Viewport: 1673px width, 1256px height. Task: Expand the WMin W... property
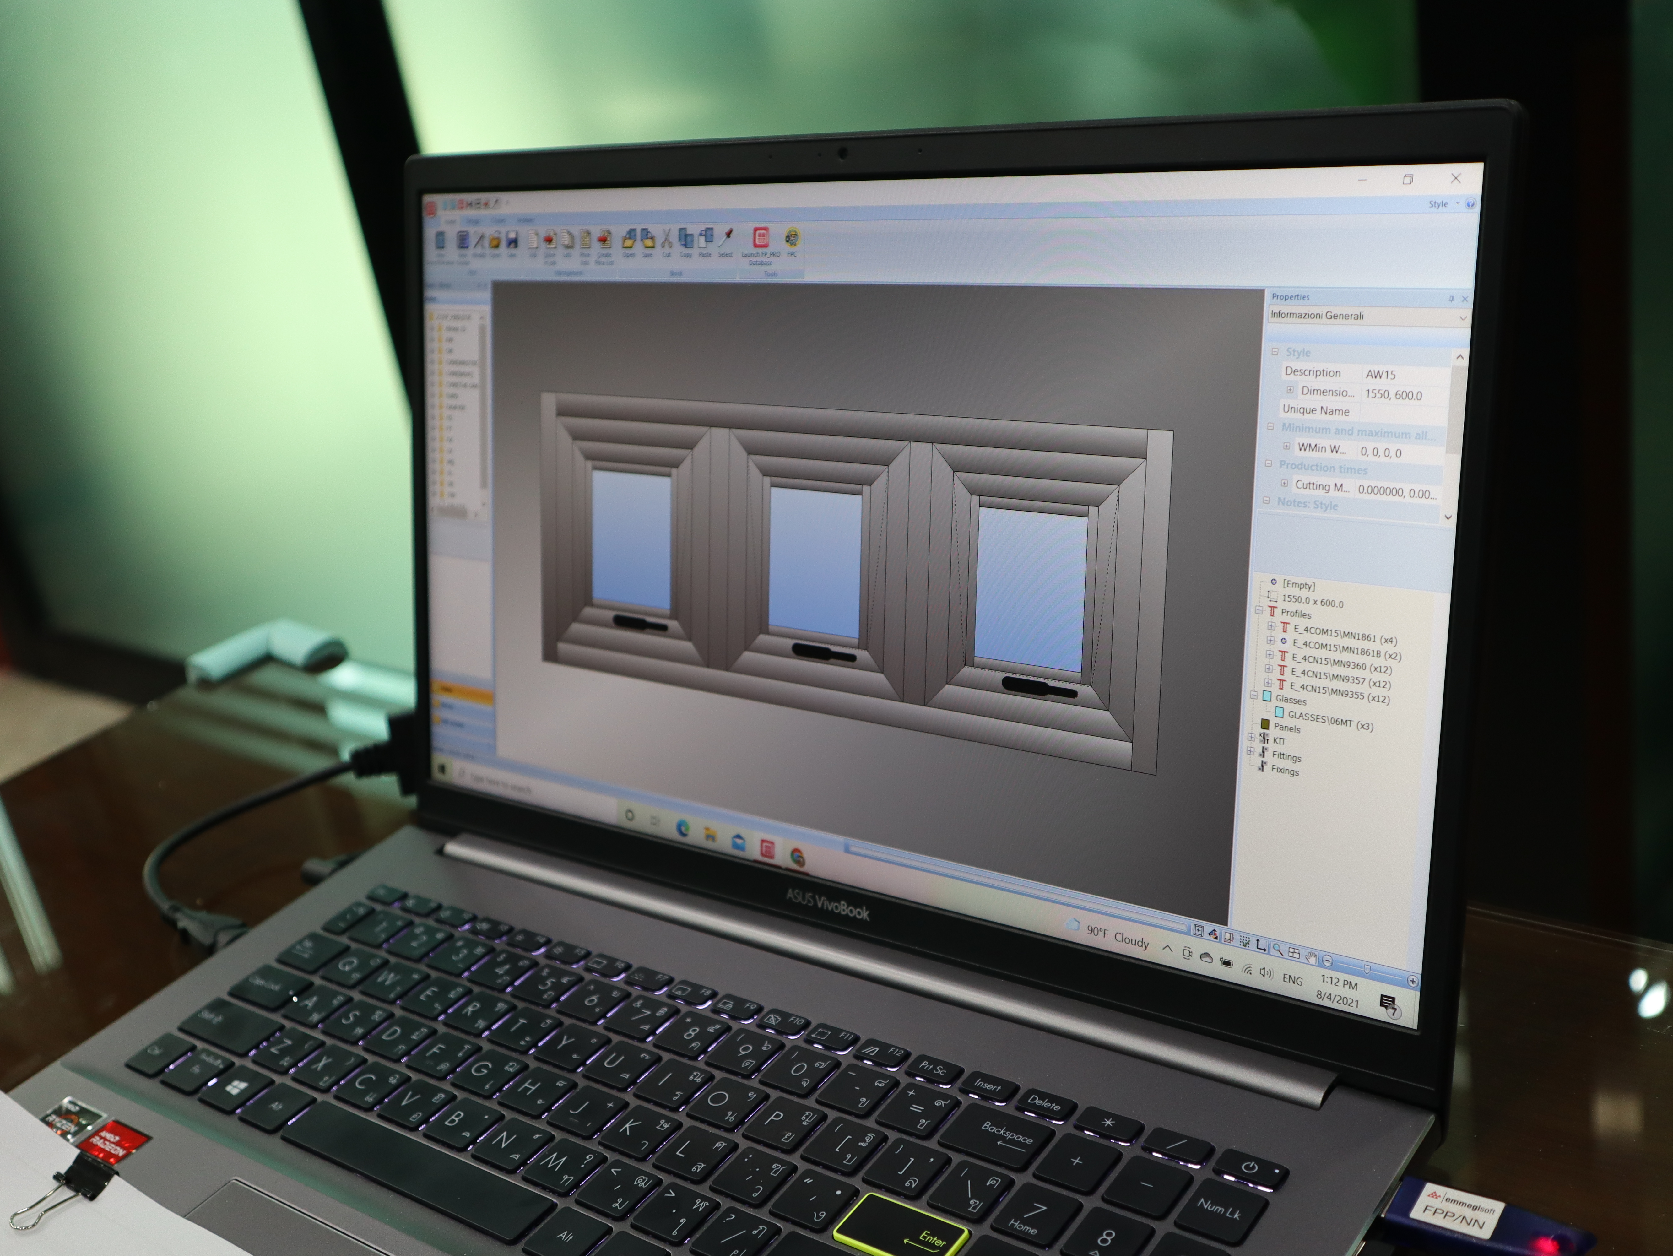pyautogui.click(x=1286, y=446)
